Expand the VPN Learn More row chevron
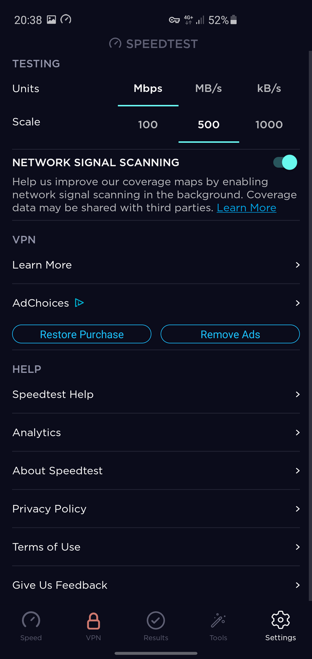This screenshot has width=312, height=659. coord(298,265)
